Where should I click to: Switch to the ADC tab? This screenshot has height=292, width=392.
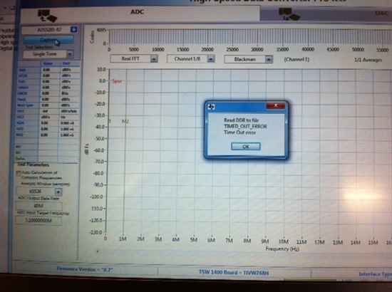[137, 12]
